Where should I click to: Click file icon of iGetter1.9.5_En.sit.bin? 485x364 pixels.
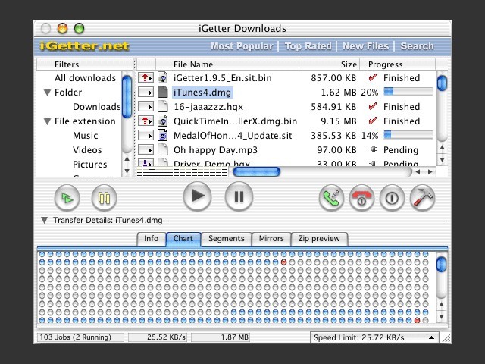(163, 77)
